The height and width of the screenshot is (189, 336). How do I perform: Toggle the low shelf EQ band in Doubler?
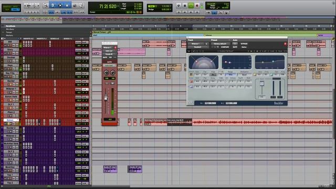255,75
